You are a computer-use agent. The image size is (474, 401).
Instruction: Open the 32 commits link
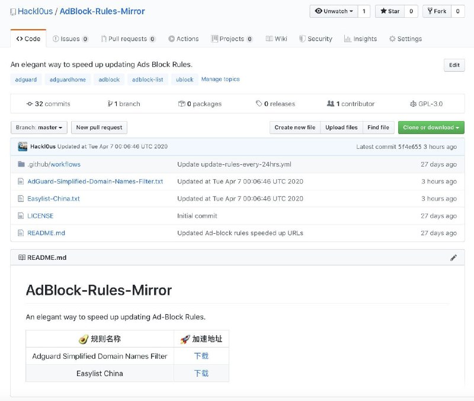click(x=49, y=104)
